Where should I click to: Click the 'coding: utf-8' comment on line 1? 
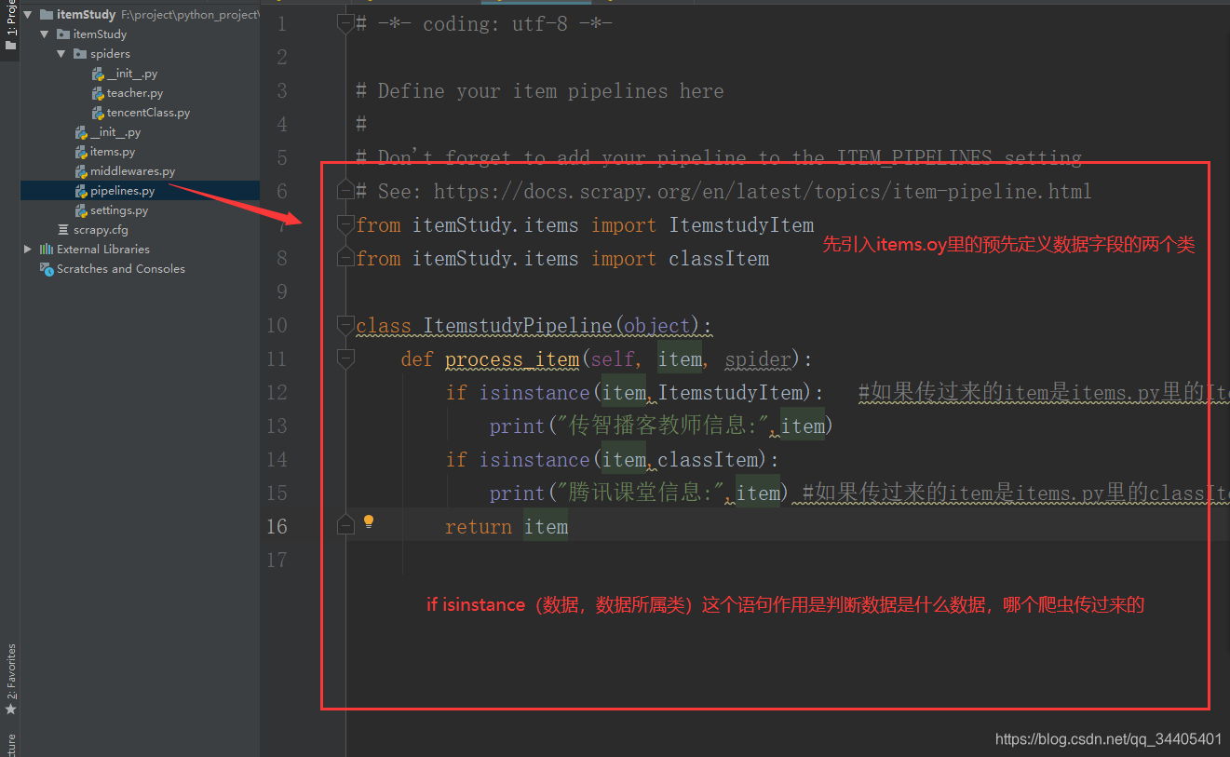(x=495, y=24)
